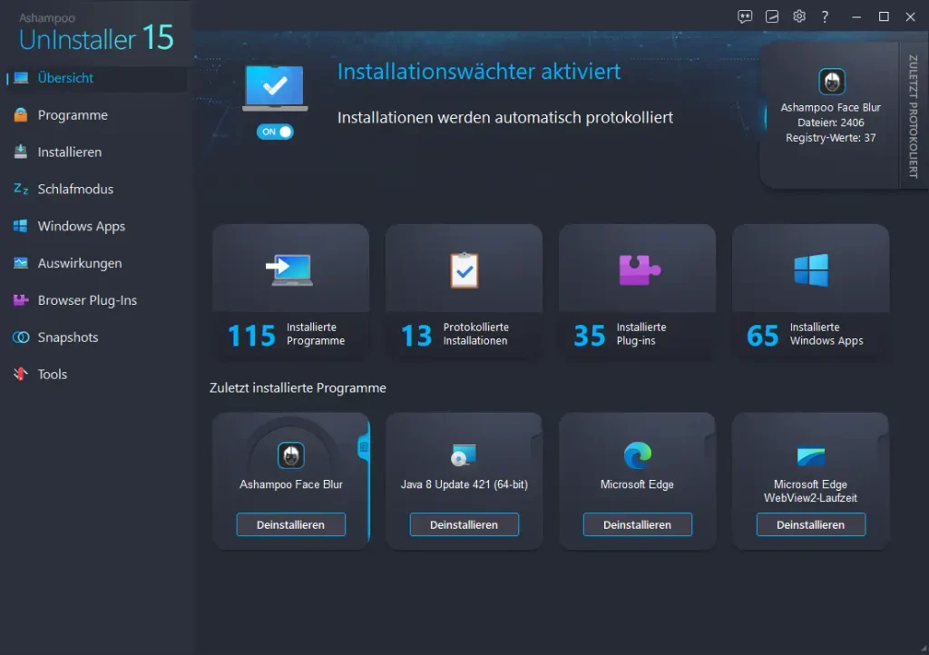
Task: Open the Windows Apps section
Action: (x=81, y=226)
